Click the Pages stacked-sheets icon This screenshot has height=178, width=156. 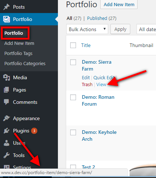pyautogui.click(x=7, y=90)
